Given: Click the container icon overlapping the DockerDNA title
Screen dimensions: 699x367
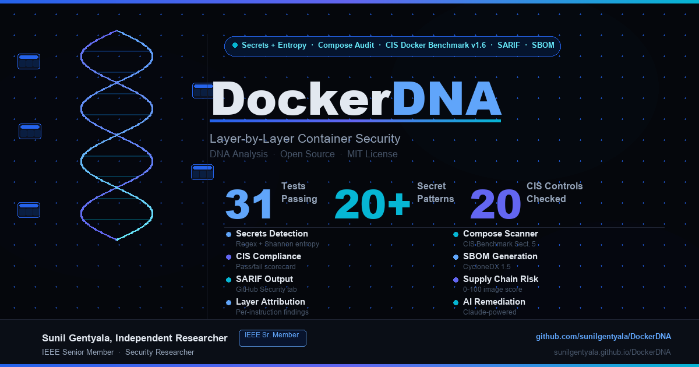Looking at the screenshot, I should (x=203, y=90).
